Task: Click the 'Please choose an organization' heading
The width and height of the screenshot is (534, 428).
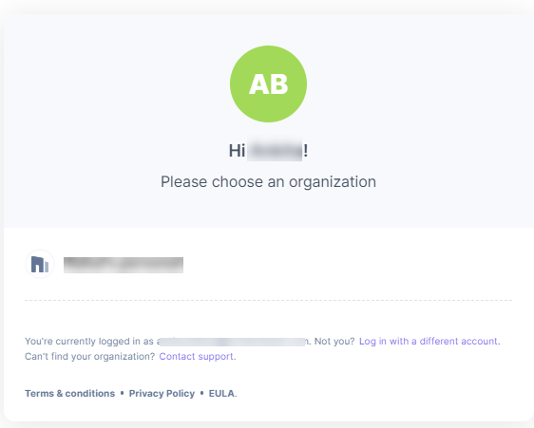Action: (x=268, y=181)
